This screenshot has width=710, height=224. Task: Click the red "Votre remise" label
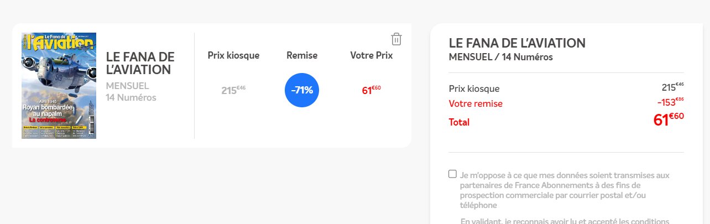tap(476, 103)
